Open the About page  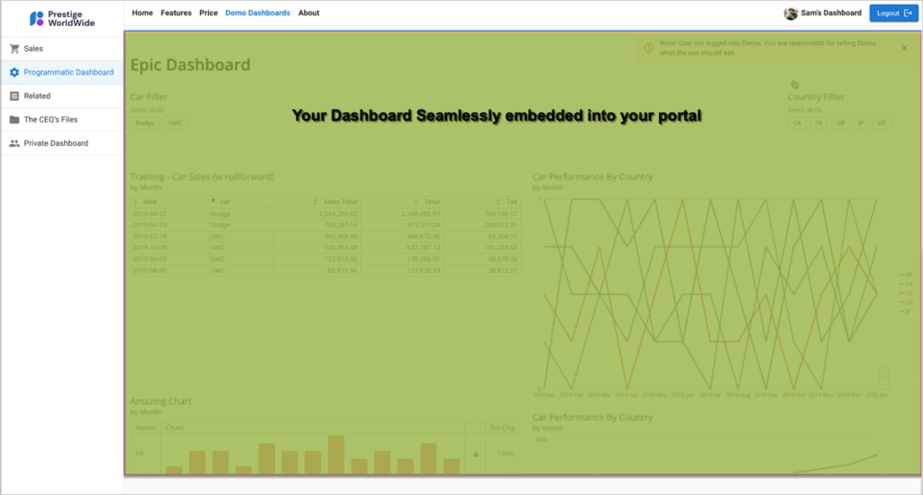(308, 13)
